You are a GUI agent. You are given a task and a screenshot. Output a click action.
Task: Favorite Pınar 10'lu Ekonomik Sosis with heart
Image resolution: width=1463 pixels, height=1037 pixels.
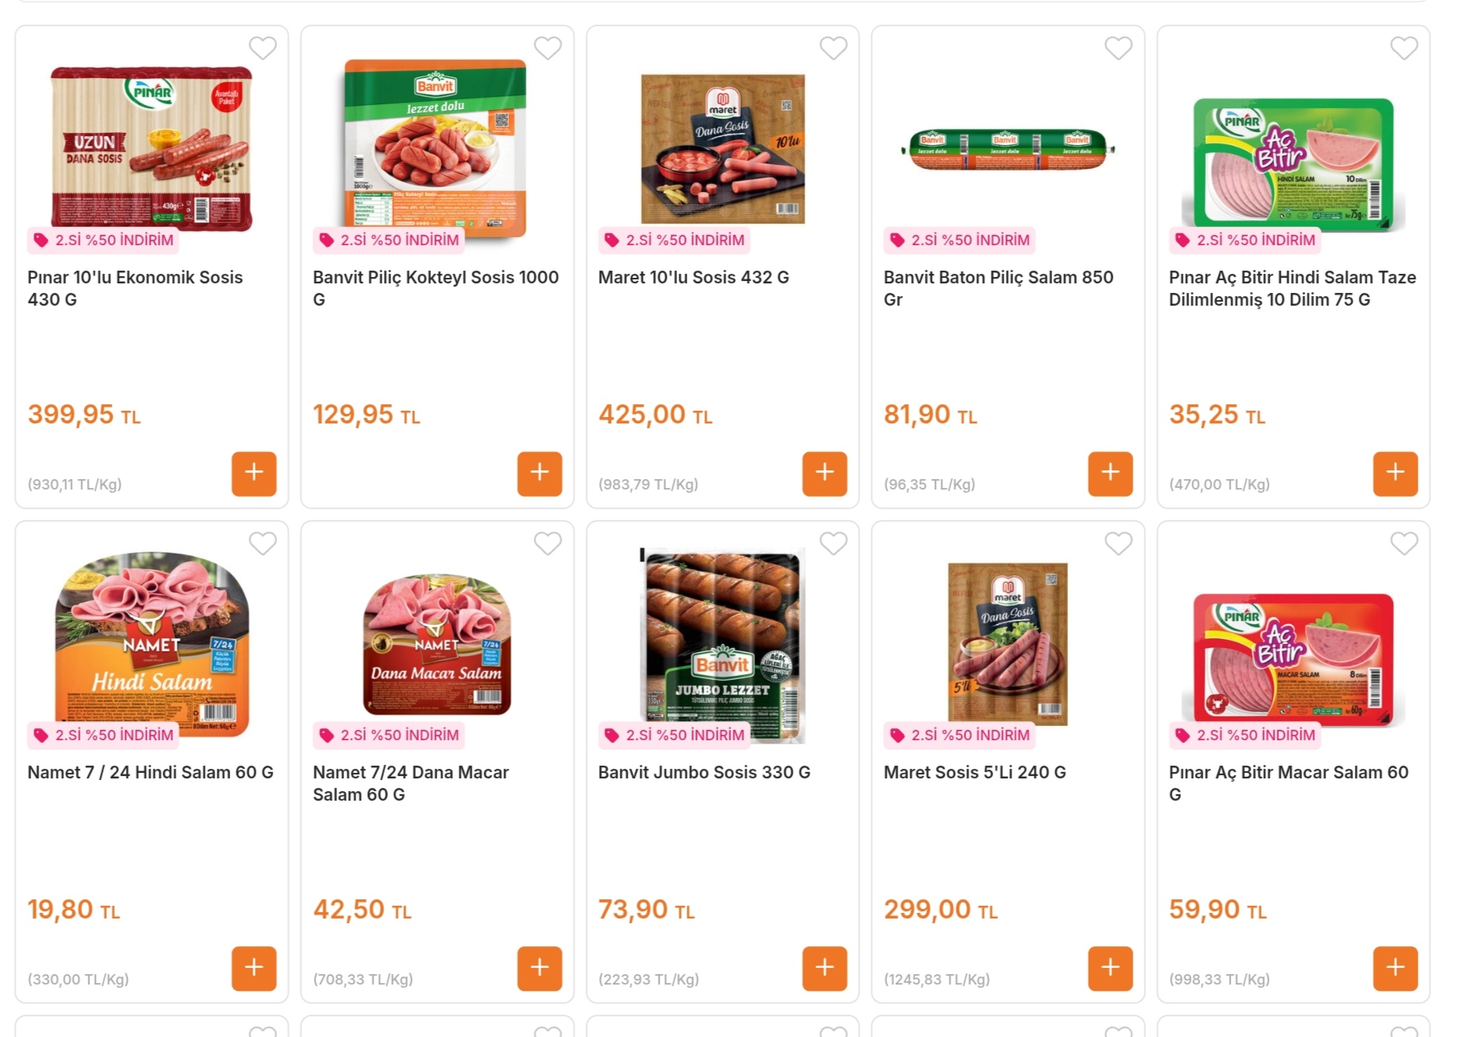(x=263, y=49)
